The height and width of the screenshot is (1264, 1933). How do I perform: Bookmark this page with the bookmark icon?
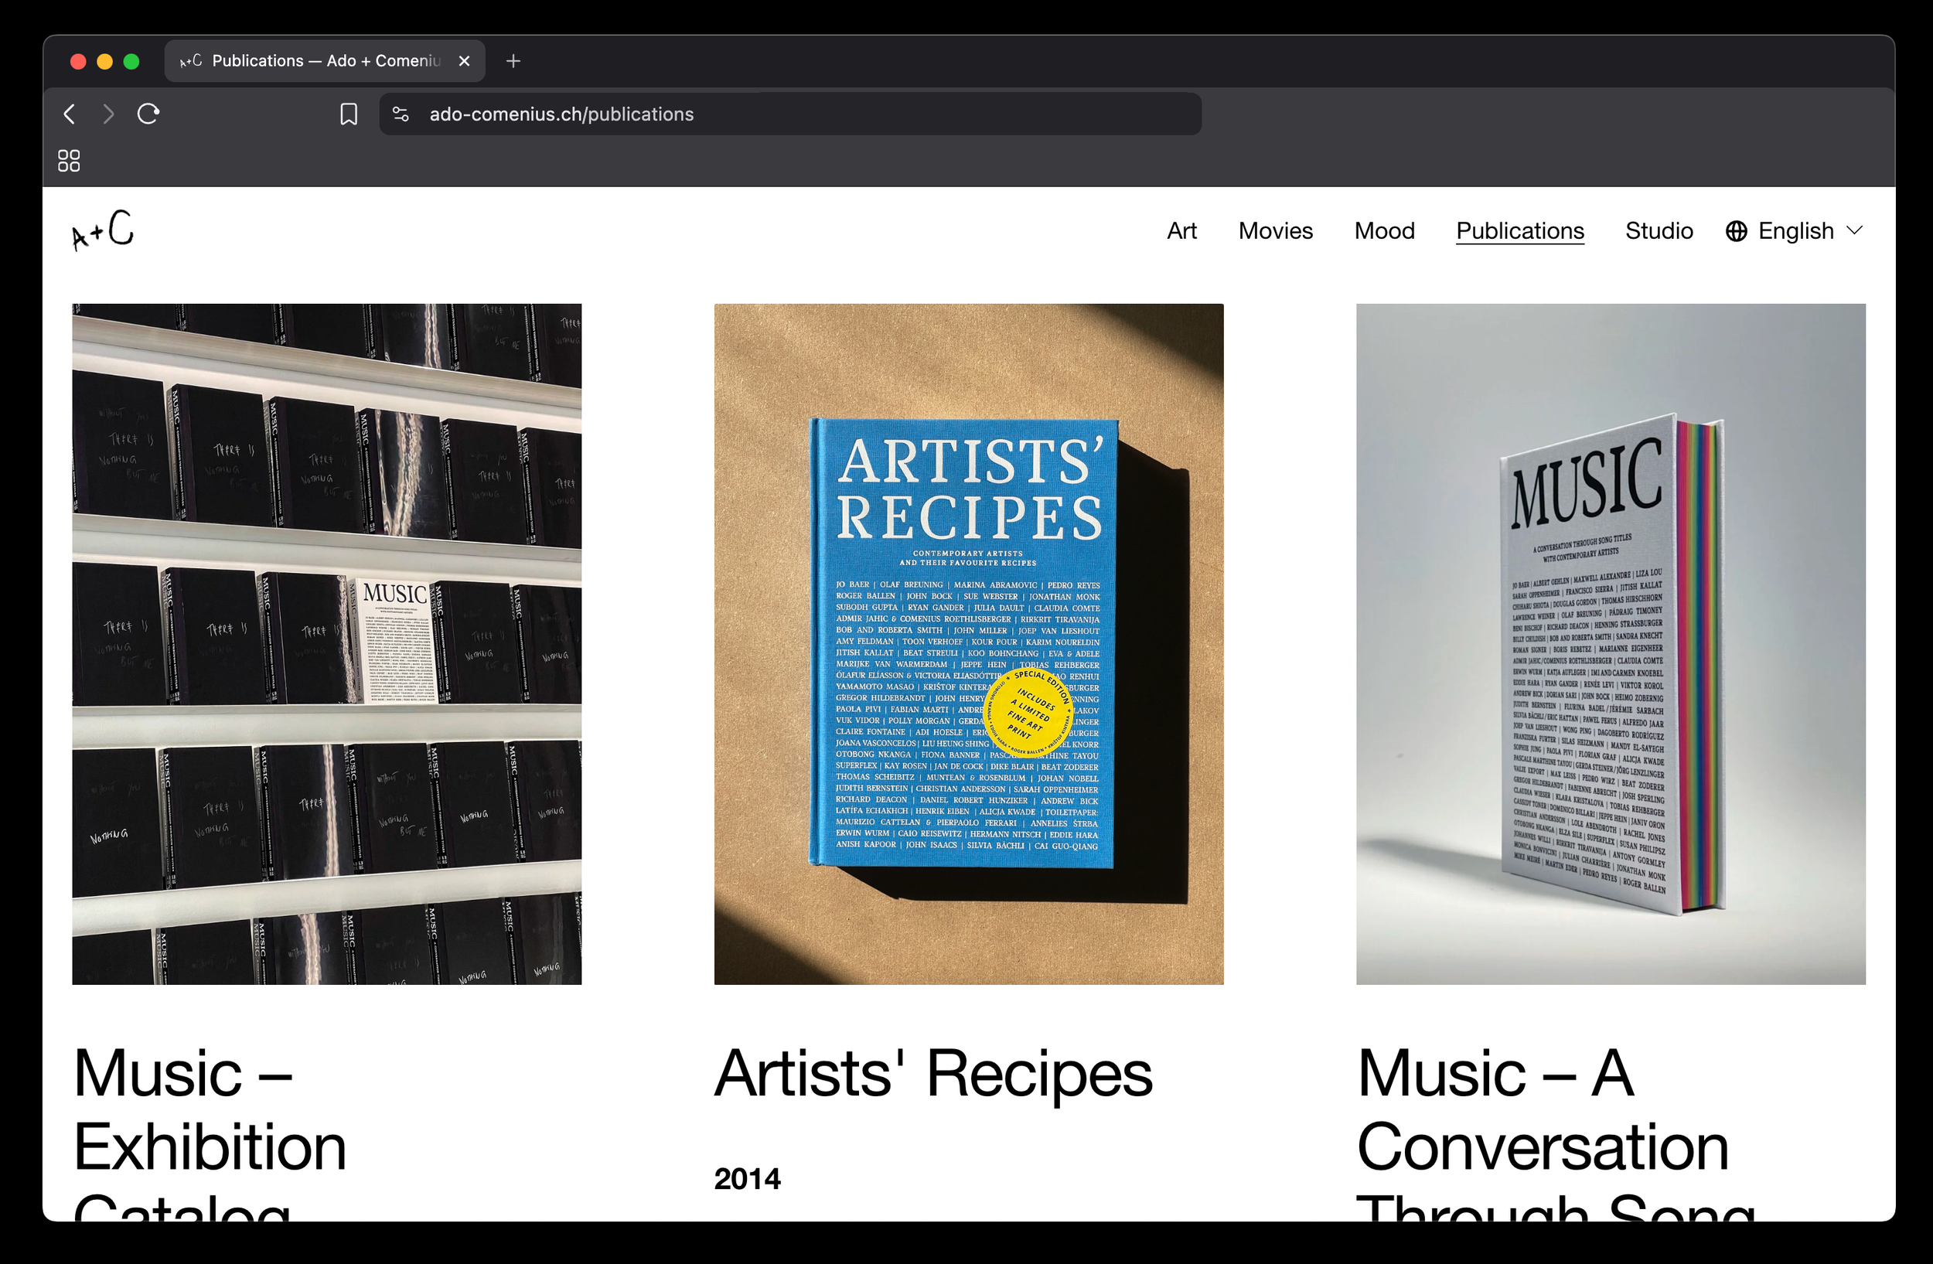pyautogui.click(x=349, y=114)
